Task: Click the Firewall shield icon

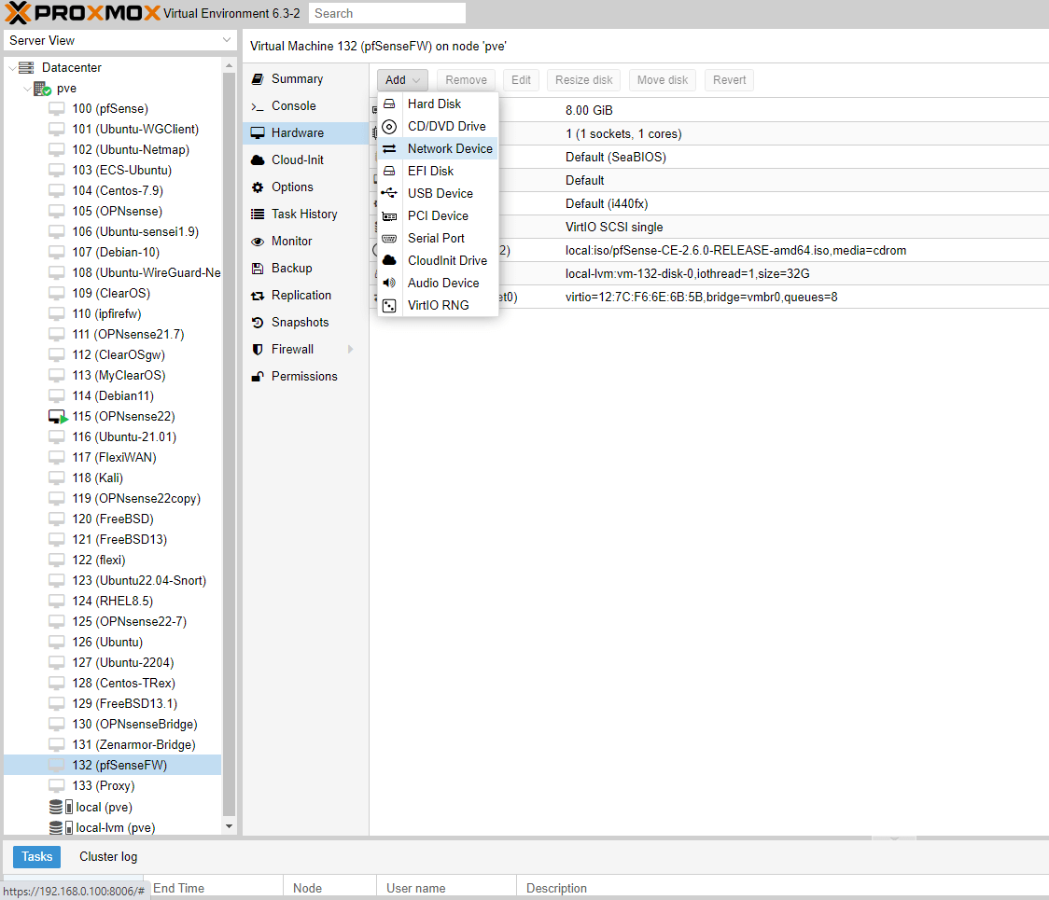Action: pyautogui.click(x=258, y=349)
